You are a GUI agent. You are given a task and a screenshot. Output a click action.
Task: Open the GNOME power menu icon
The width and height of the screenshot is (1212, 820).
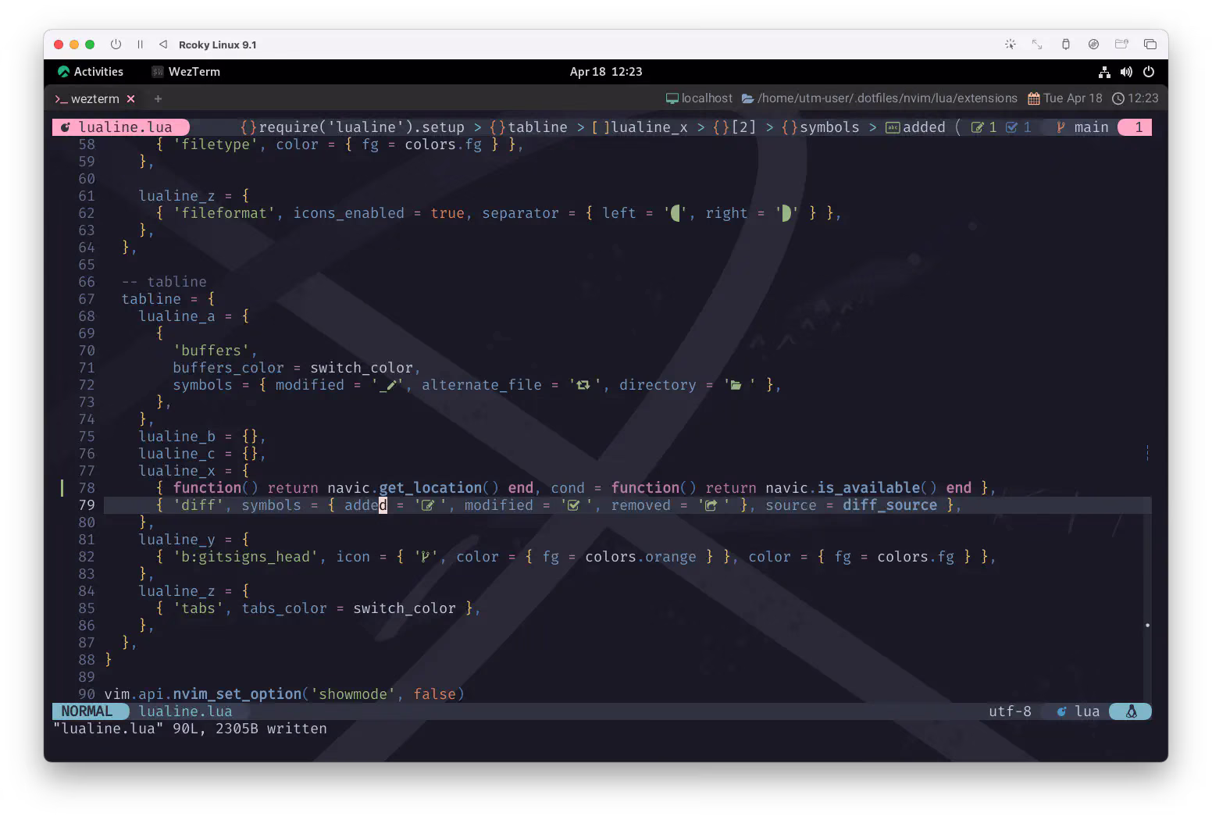1149,72
